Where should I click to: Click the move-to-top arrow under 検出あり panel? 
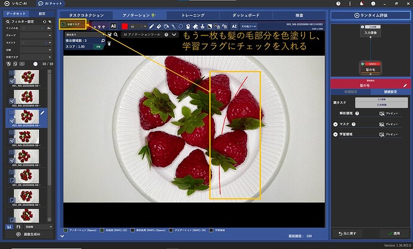(109, 44)
